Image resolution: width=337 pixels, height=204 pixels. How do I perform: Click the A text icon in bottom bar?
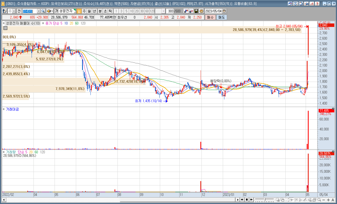(x=333, y=200)
